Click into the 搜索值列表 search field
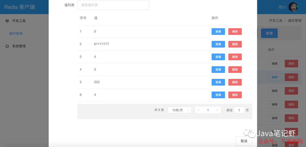The width and height of the screenshot is (306, 147). (x=113, y=5)
